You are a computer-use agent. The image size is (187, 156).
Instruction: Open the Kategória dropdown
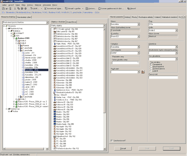point(139,47)
